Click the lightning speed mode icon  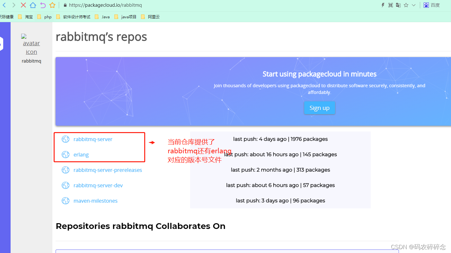tap(383, 5)
